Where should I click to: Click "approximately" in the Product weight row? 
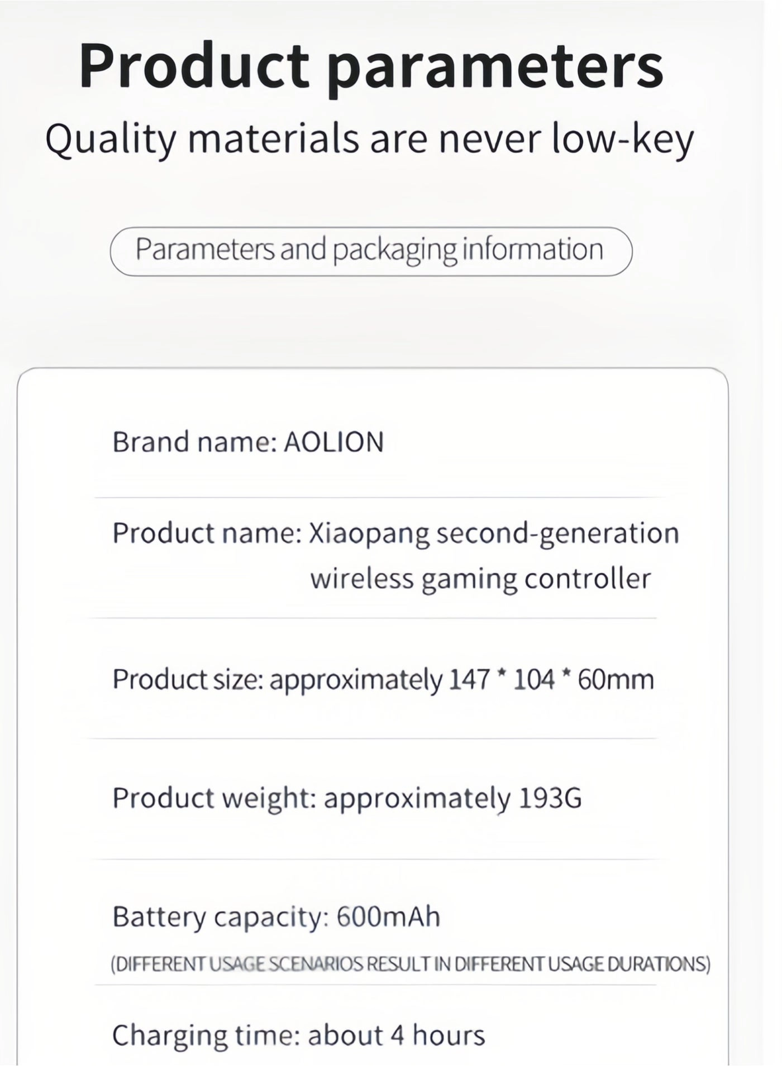(417, 798)
